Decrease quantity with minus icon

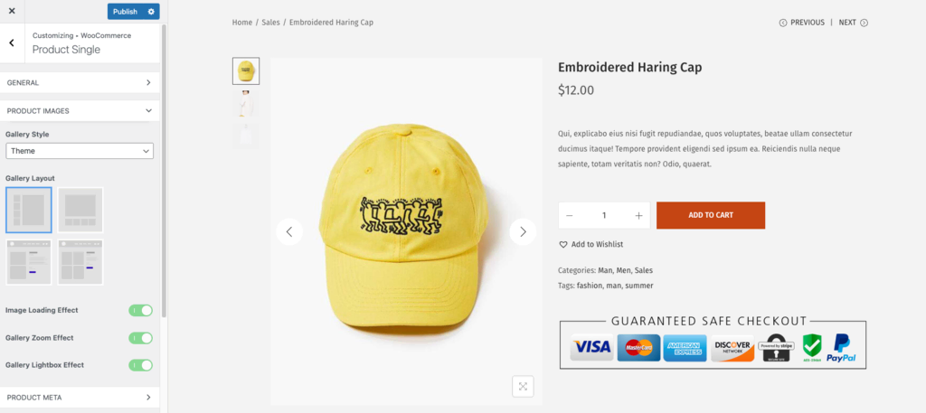point(570,215)
